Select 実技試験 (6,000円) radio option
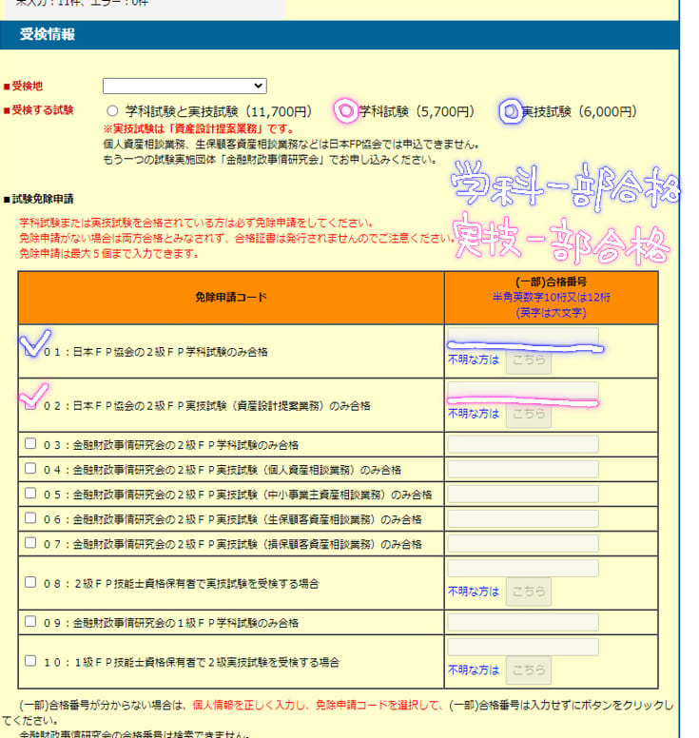The image size is (699, 738). (512, 111)
